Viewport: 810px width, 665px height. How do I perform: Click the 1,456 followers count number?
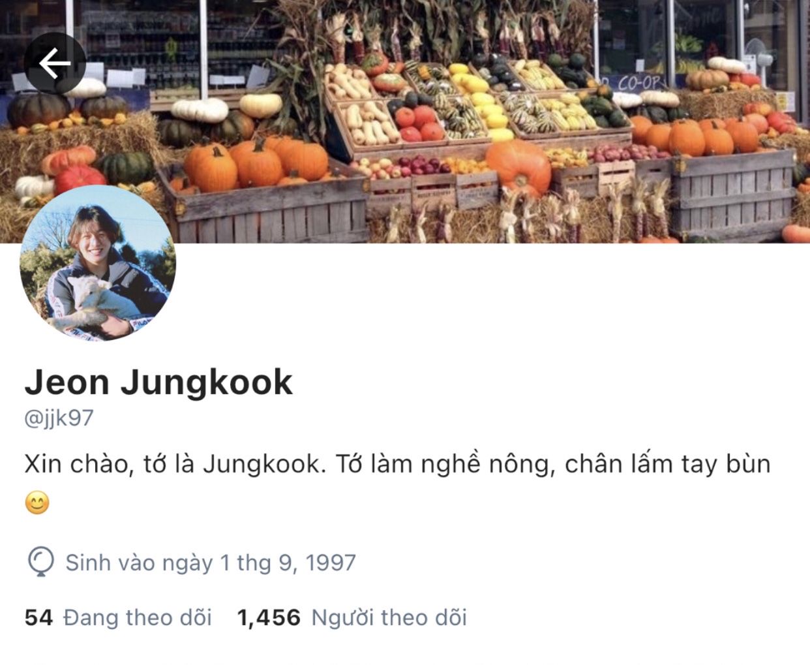click(269, 617)
